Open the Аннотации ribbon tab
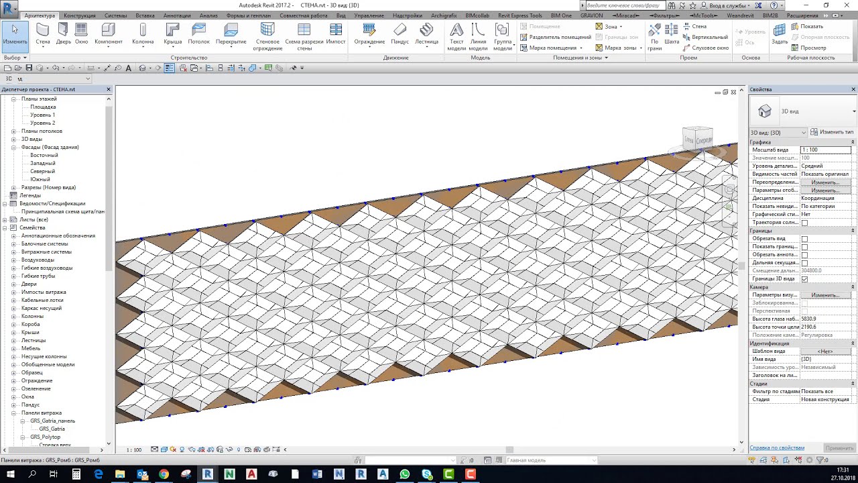858x483 pixels. coord(177,15)
